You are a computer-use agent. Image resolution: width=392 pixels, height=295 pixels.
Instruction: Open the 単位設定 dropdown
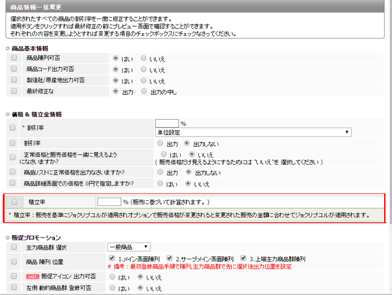tap(253, 132)
